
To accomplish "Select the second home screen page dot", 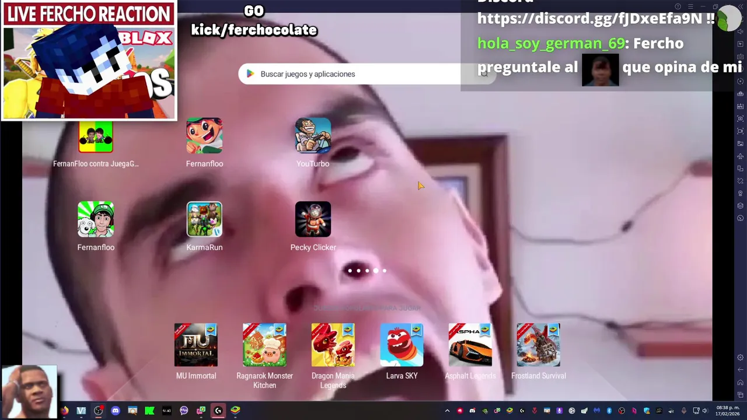I will [358, 271].
